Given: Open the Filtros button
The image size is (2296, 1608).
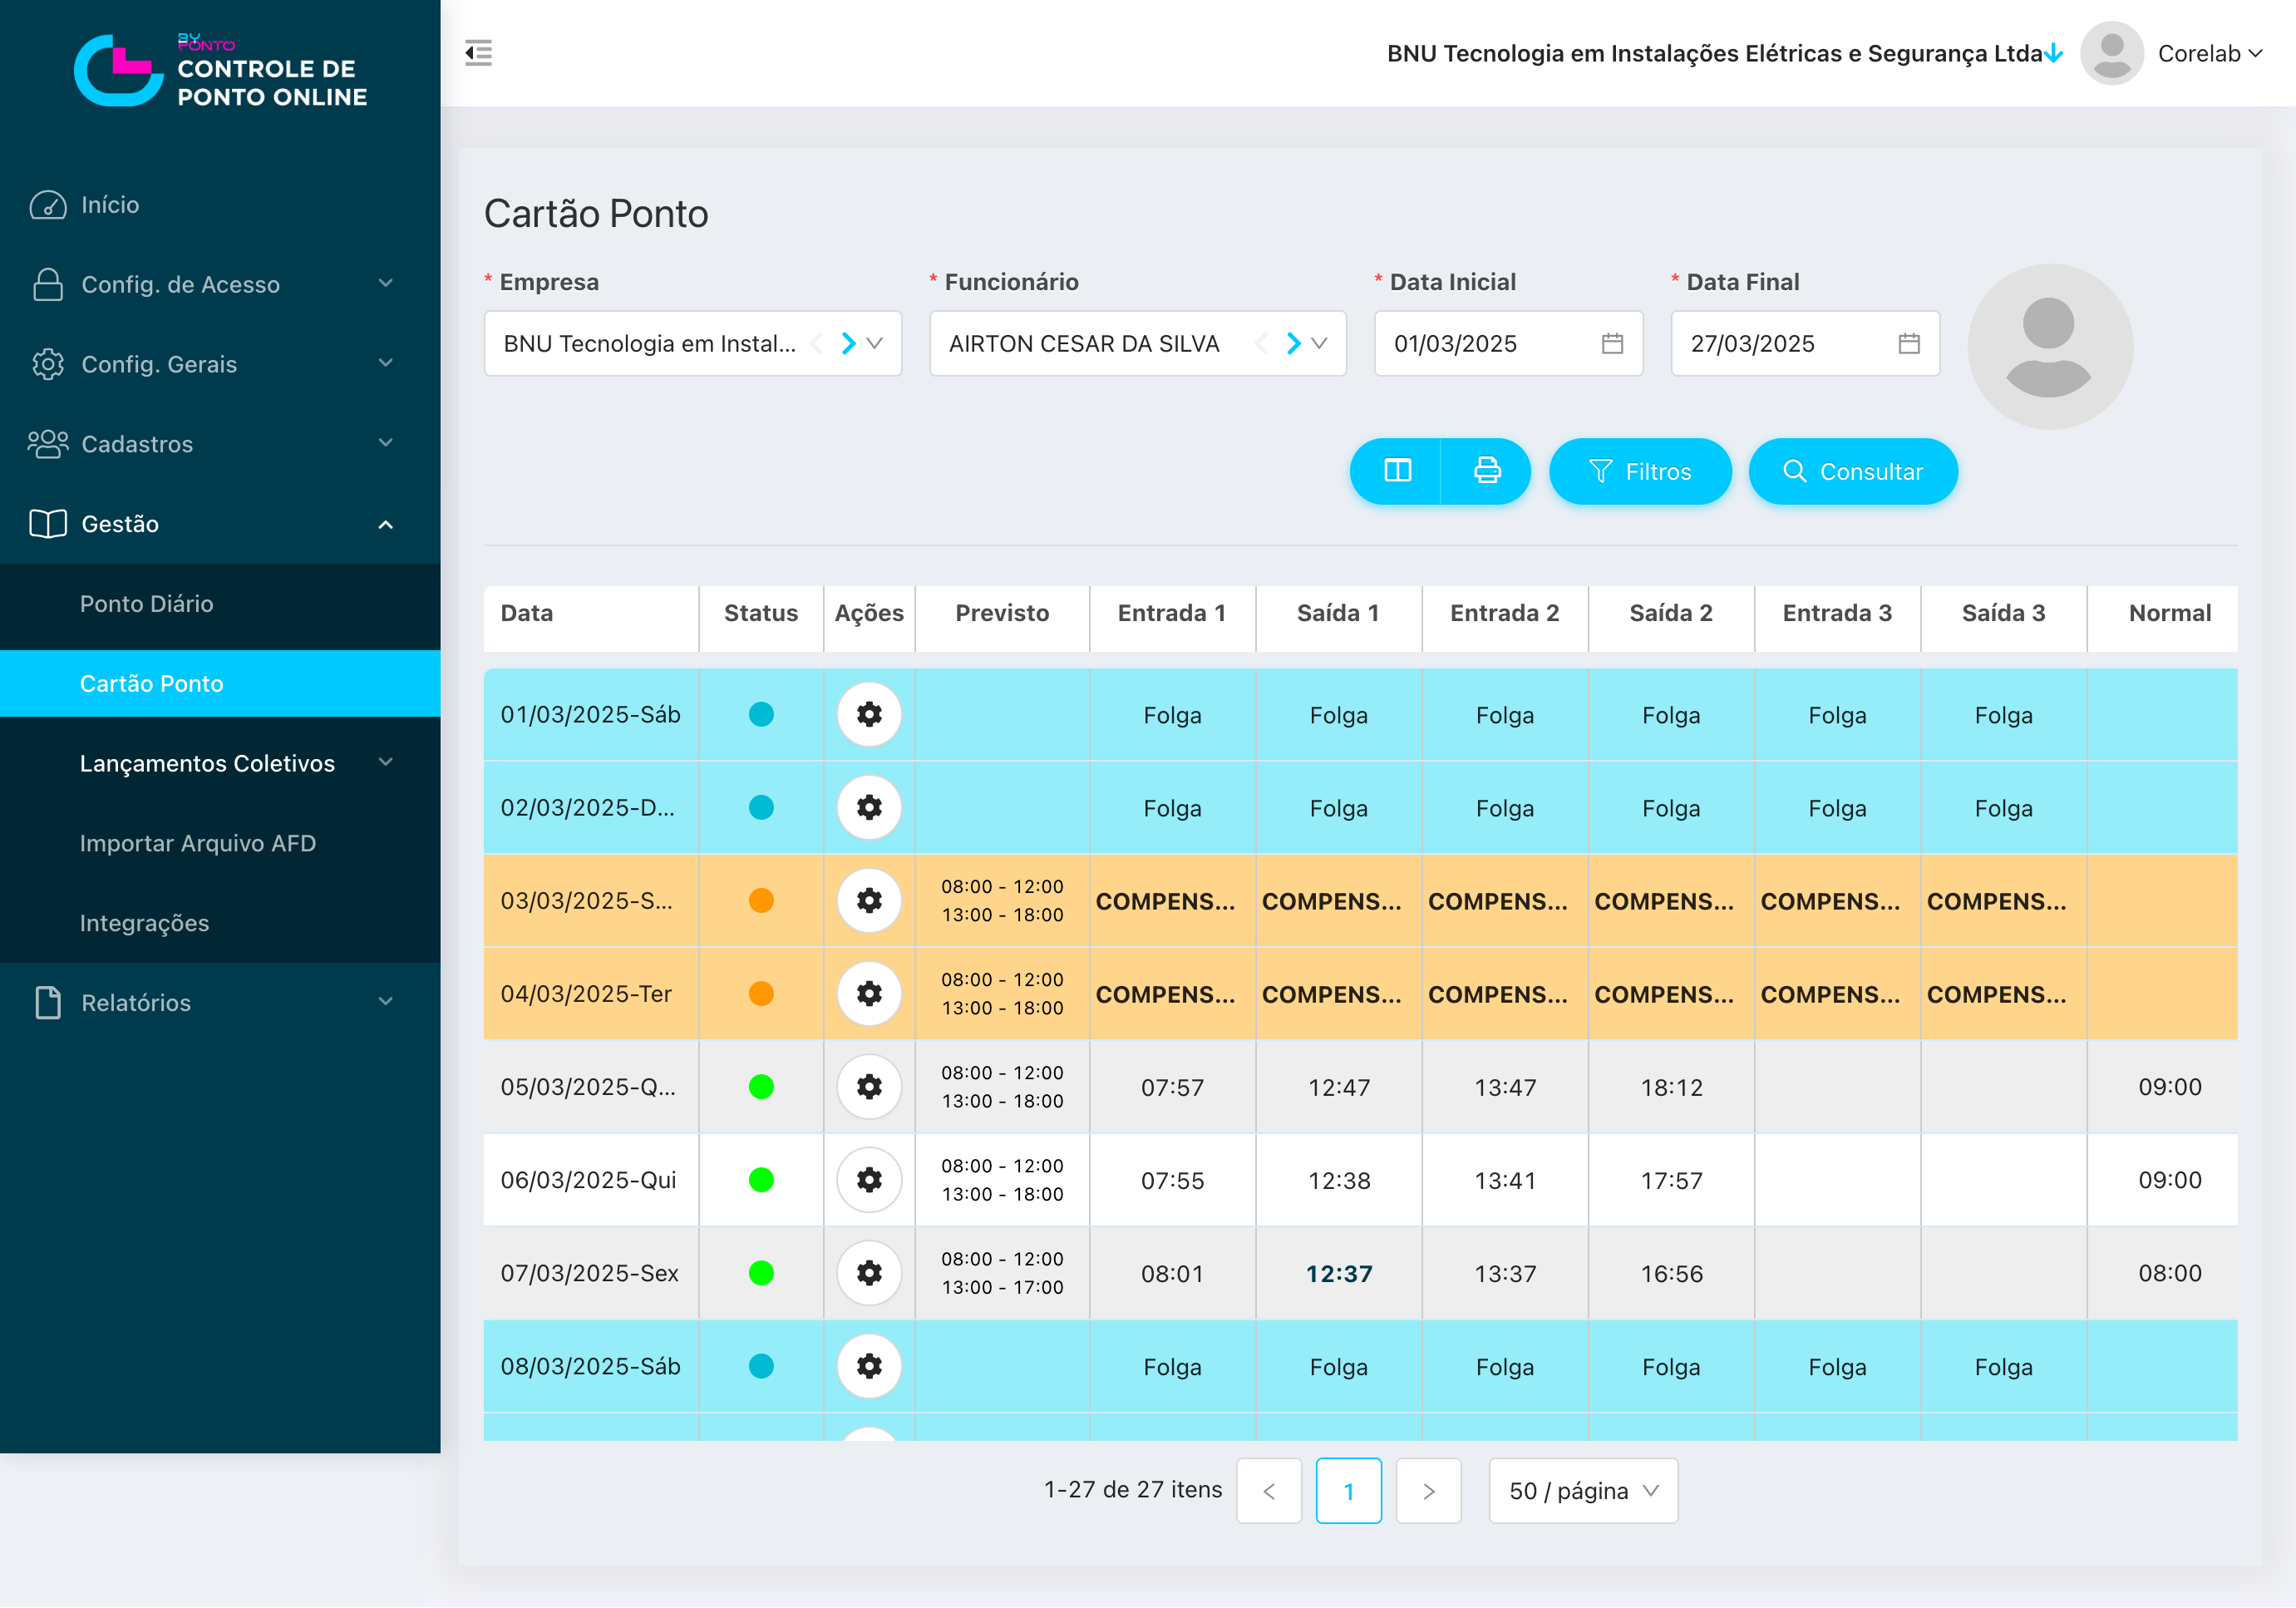Looking at the screenshot, I should (x=1639, y=471).
